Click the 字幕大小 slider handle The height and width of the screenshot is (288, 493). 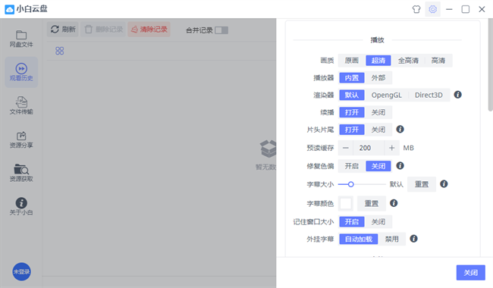click(351, 184)
